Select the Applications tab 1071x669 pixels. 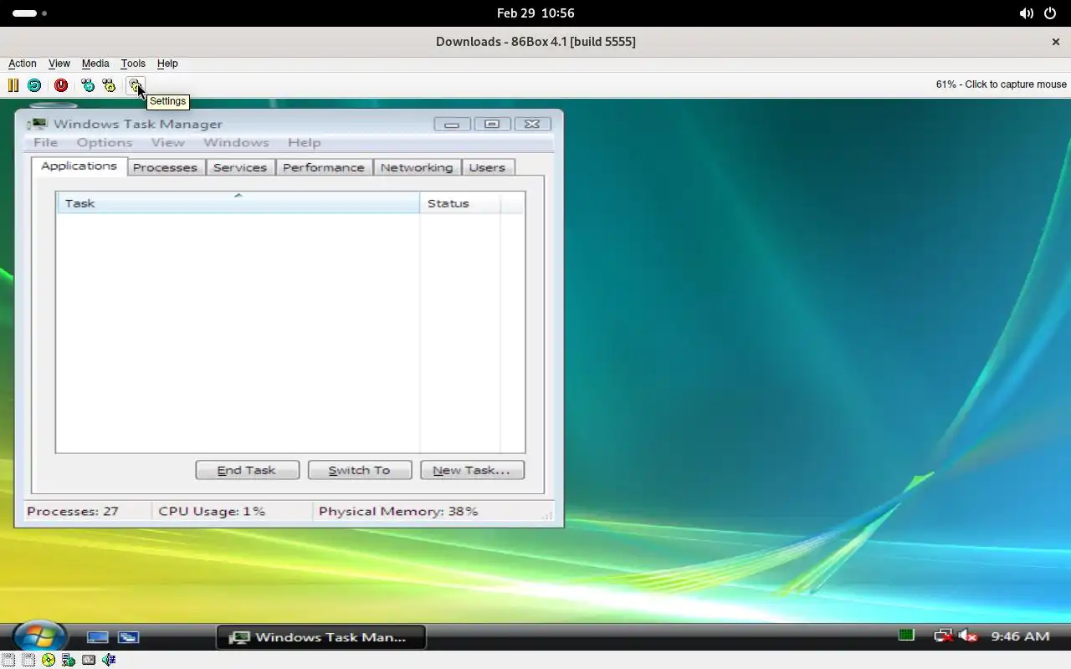tap(79, 166)
